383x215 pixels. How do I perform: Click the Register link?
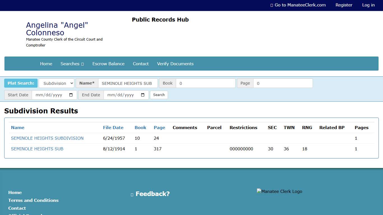click(344, 5)
